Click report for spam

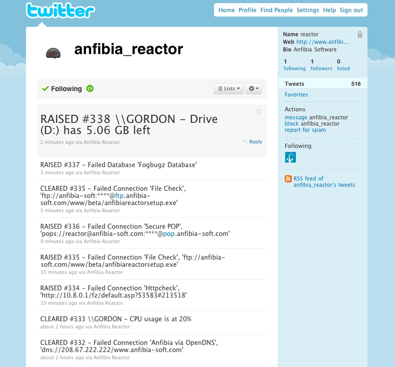point(305,130)
